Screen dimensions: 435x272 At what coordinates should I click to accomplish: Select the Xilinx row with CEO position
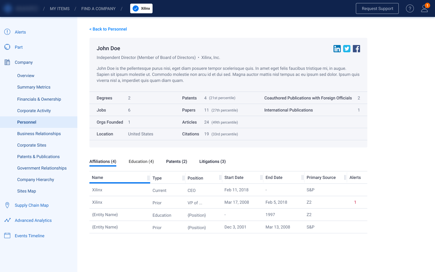pos(228,190)
